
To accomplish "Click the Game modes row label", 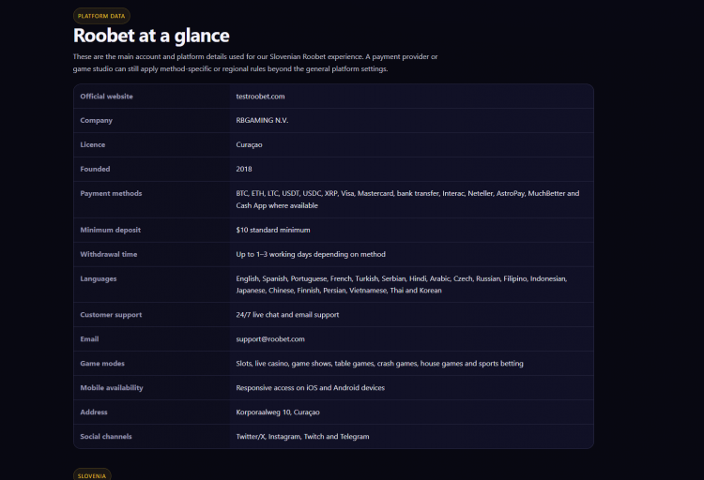I will [102, 364].
